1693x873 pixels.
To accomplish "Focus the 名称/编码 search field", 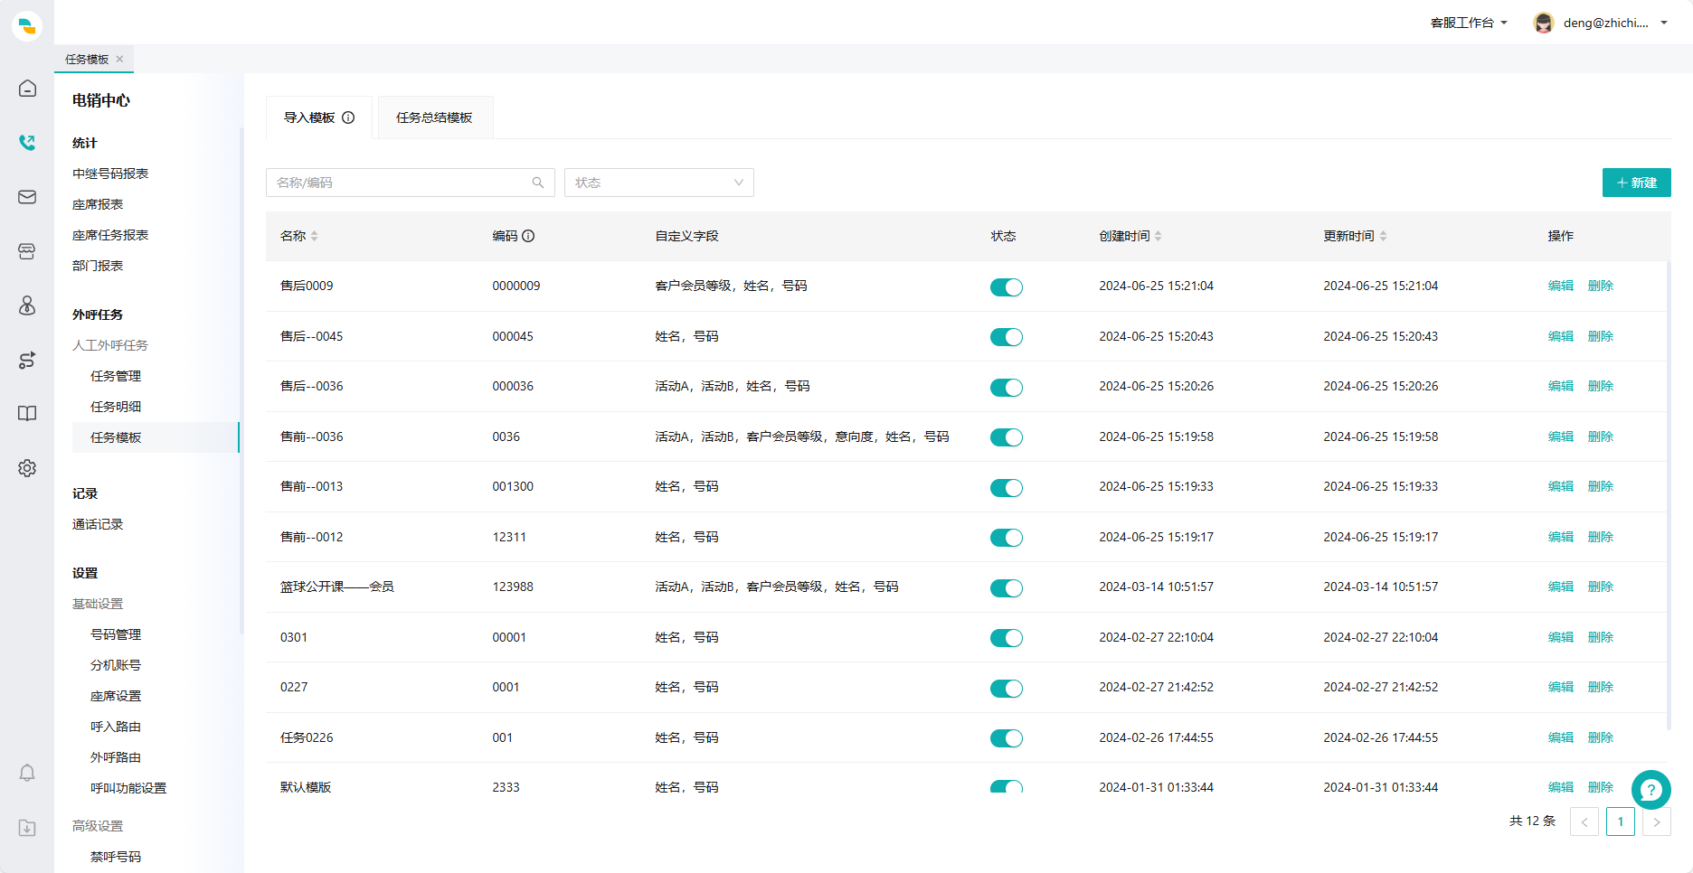I will (x=411, y=183).
